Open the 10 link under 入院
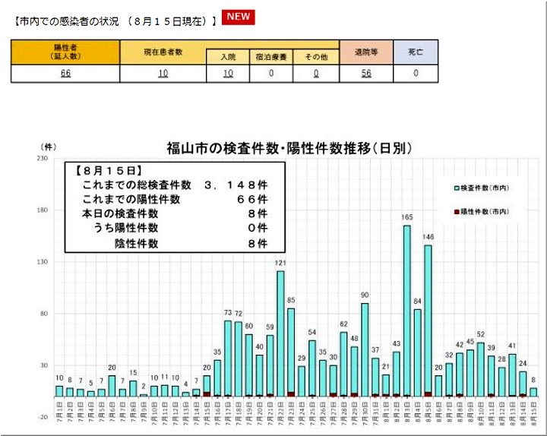 228,74
